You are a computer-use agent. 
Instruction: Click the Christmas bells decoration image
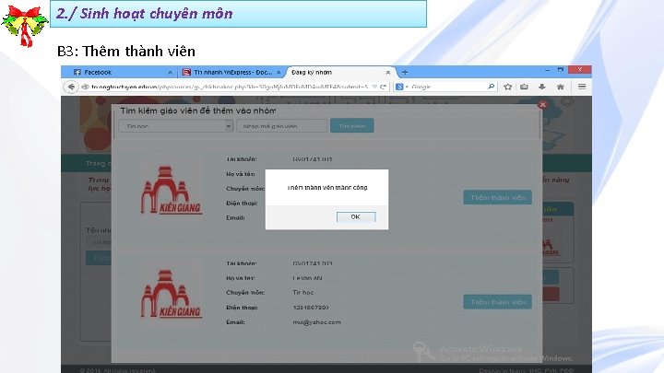pyautogui.click(x=24, y=25)
